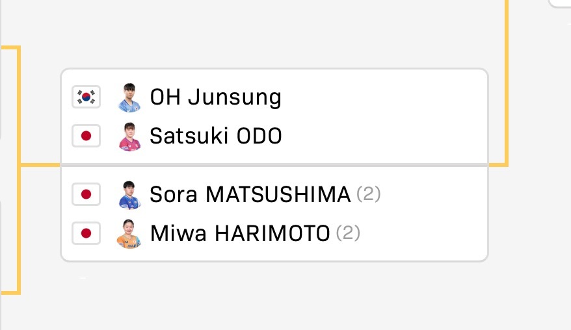Select Miwa HARIMOTO's player photo
Viewport: 571px width, 330px height.
pos(129,234)
